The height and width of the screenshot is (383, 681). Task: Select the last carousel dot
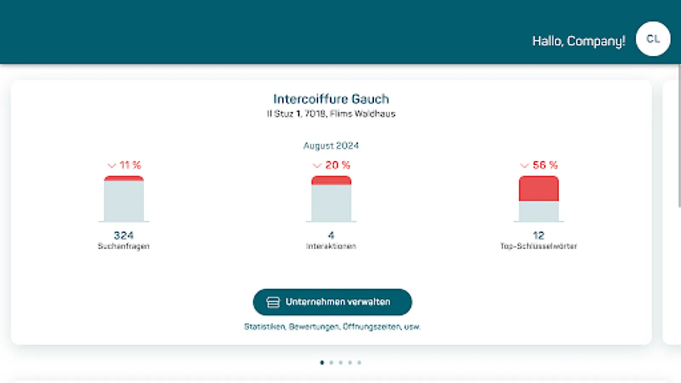pyautogui.click(x=359, y=363)
